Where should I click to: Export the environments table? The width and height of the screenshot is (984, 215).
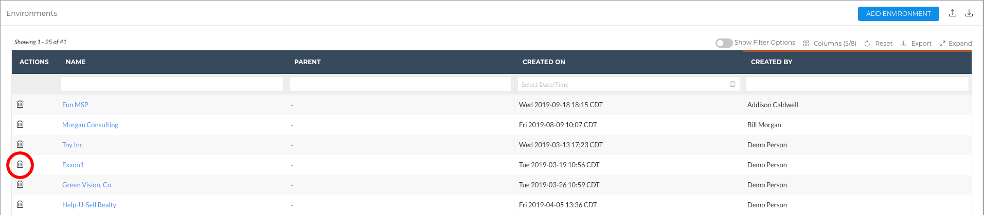916,44
